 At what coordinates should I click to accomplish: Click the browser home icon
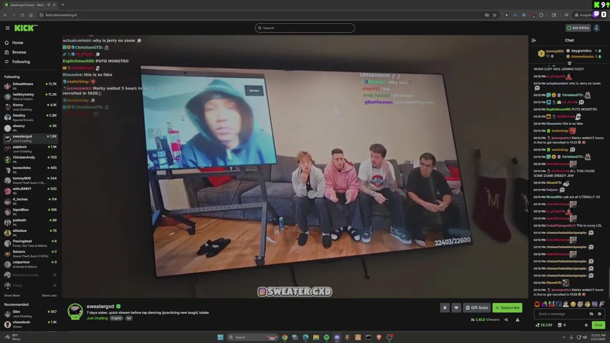[31, 15]
